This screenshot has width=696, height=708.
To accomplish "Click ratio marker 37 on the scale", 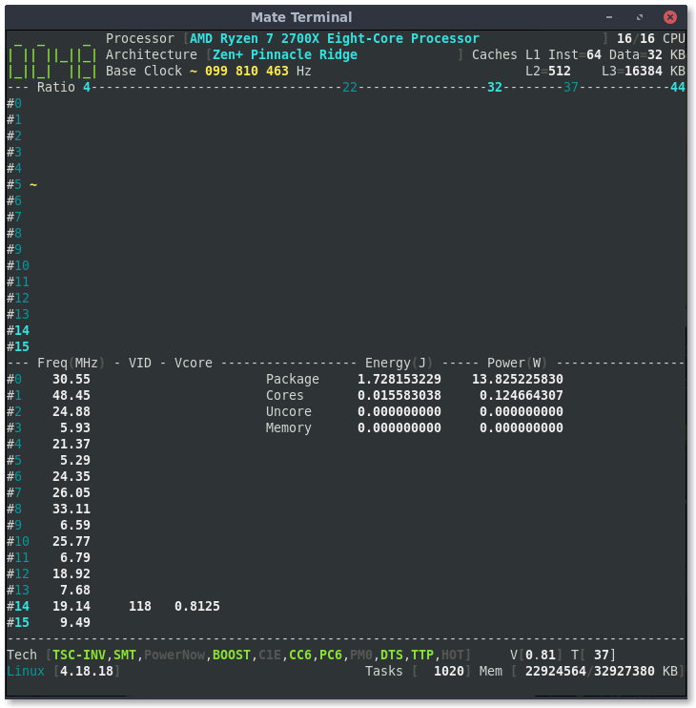I will tap(571, 87).
